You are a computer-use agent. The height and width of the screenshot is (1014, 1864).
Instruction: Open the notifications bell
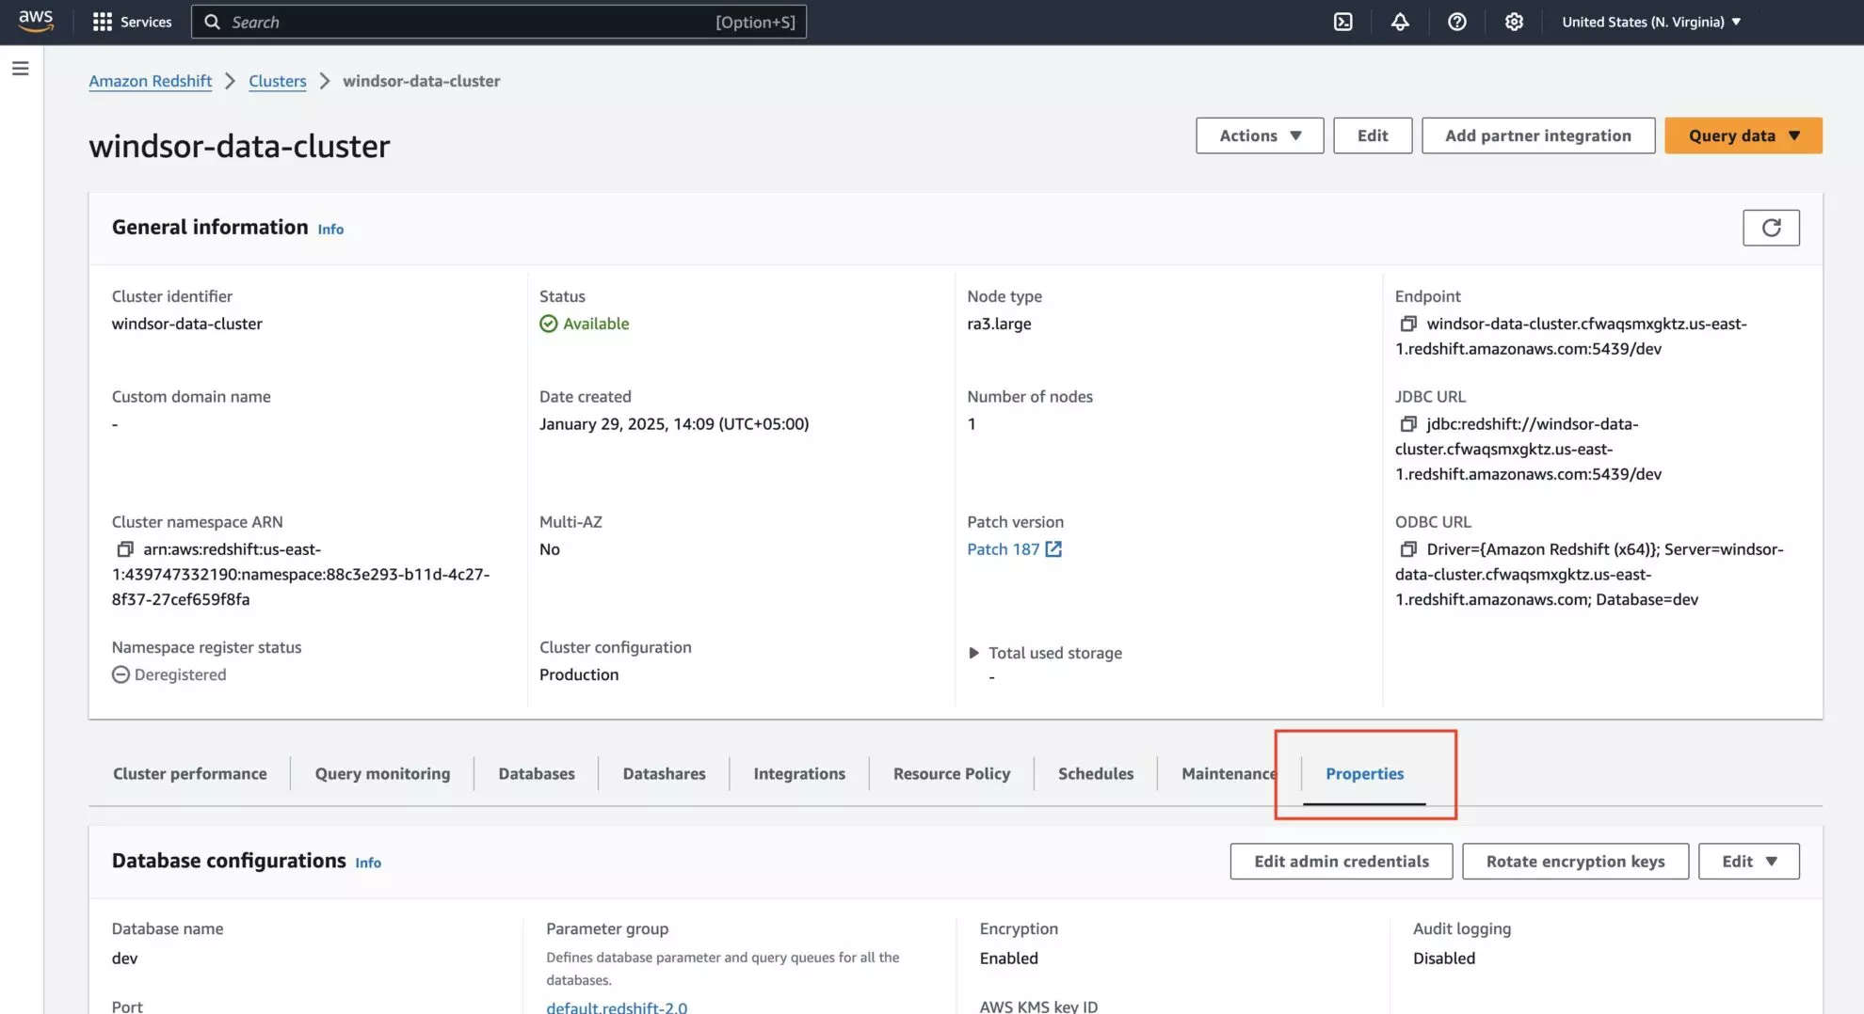pos(1400,22)
